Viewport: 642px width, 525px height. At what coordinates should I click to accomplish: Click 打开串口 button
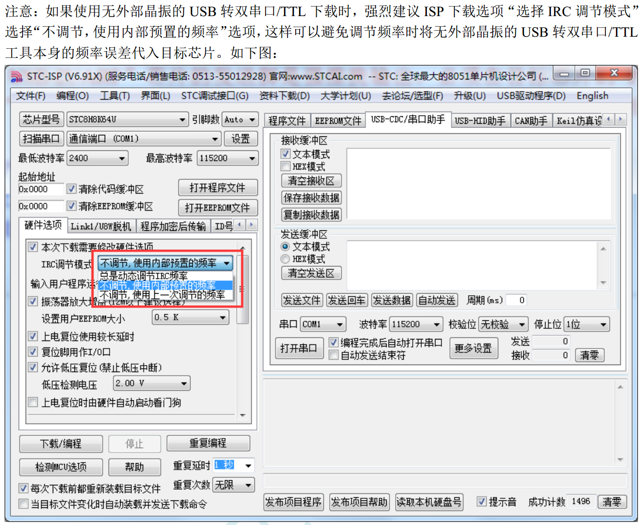click(299, 348)
